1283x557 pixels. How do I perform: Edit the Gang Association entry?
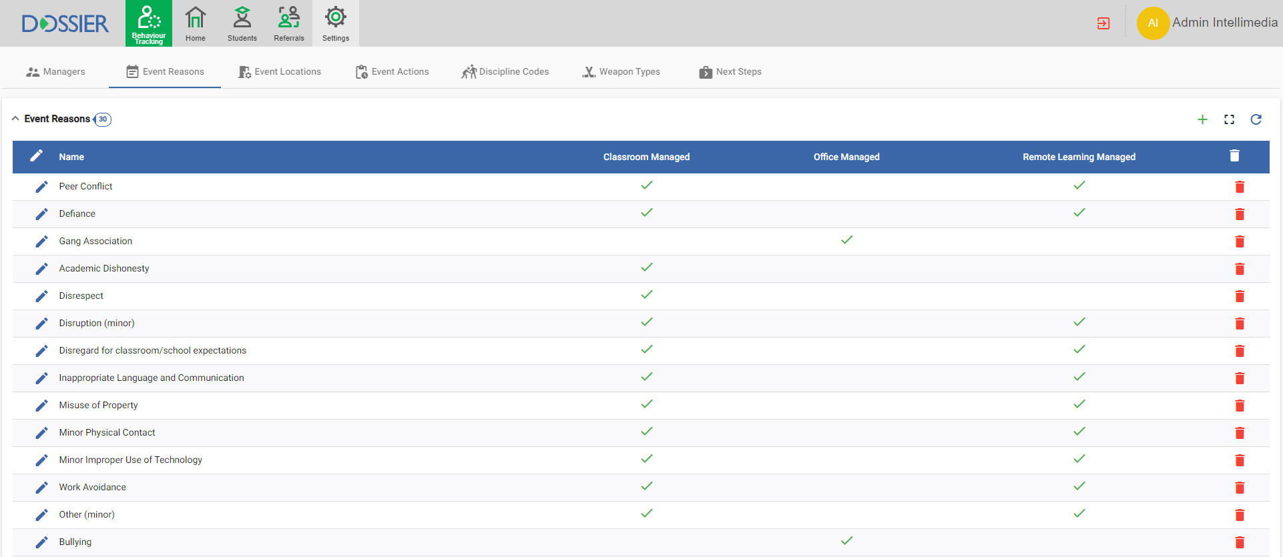coord(41,241)
